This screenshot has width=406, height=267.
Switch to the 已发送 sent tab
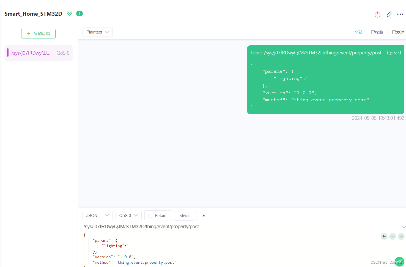[x=398, y=32]
